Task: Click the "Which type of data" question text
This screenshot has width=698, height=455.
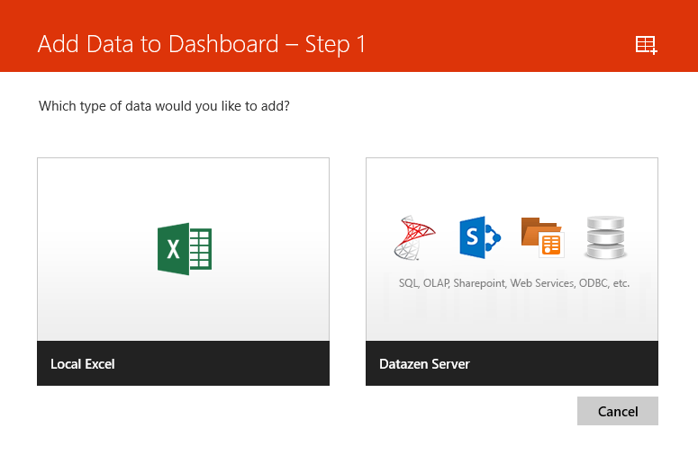Action: tap(164, 106)
